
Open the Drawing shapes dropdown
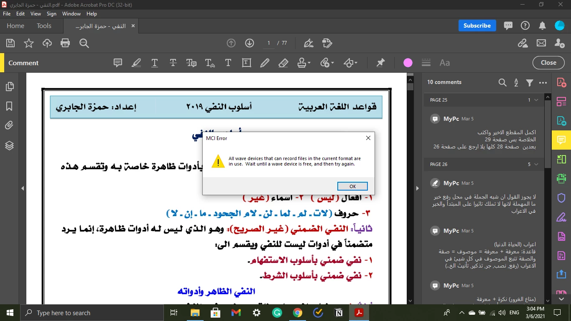click(351, 63)
